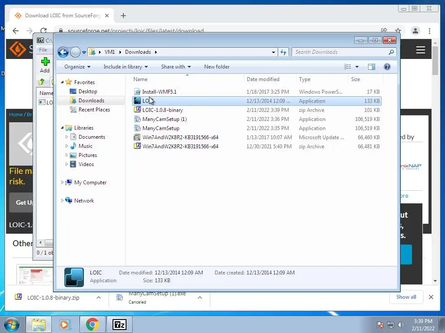
Task: Expand the Documents library
Action: [x=66, y=137]
